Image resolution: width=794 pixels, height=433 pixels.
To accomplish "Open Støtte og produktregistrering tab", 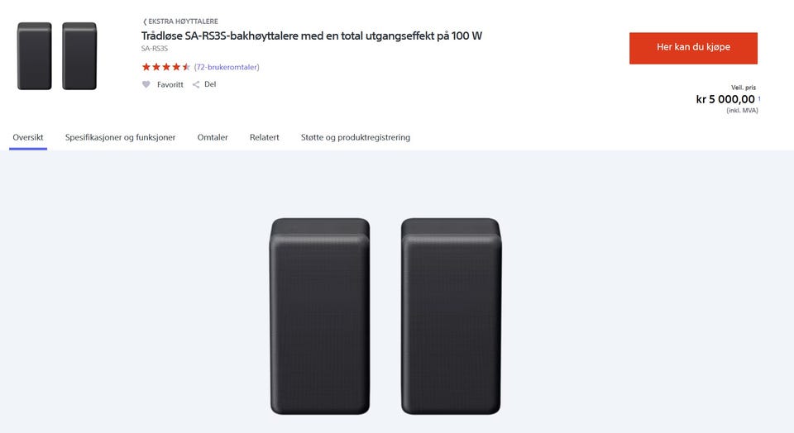I will point(356,137).
